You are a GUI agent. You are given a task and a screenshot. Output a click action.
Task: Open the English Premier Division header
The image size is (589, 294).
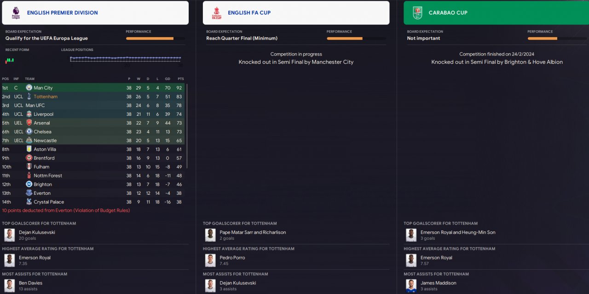62,13
